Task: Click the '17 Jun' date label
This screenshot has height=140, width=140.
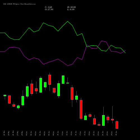Action: pyautogui.click(x=80, y=133)
